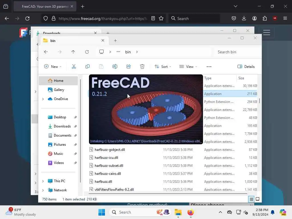Click the Copy icon in Explorer toolbar
The image size is (292, 219).
coord(87,66)
